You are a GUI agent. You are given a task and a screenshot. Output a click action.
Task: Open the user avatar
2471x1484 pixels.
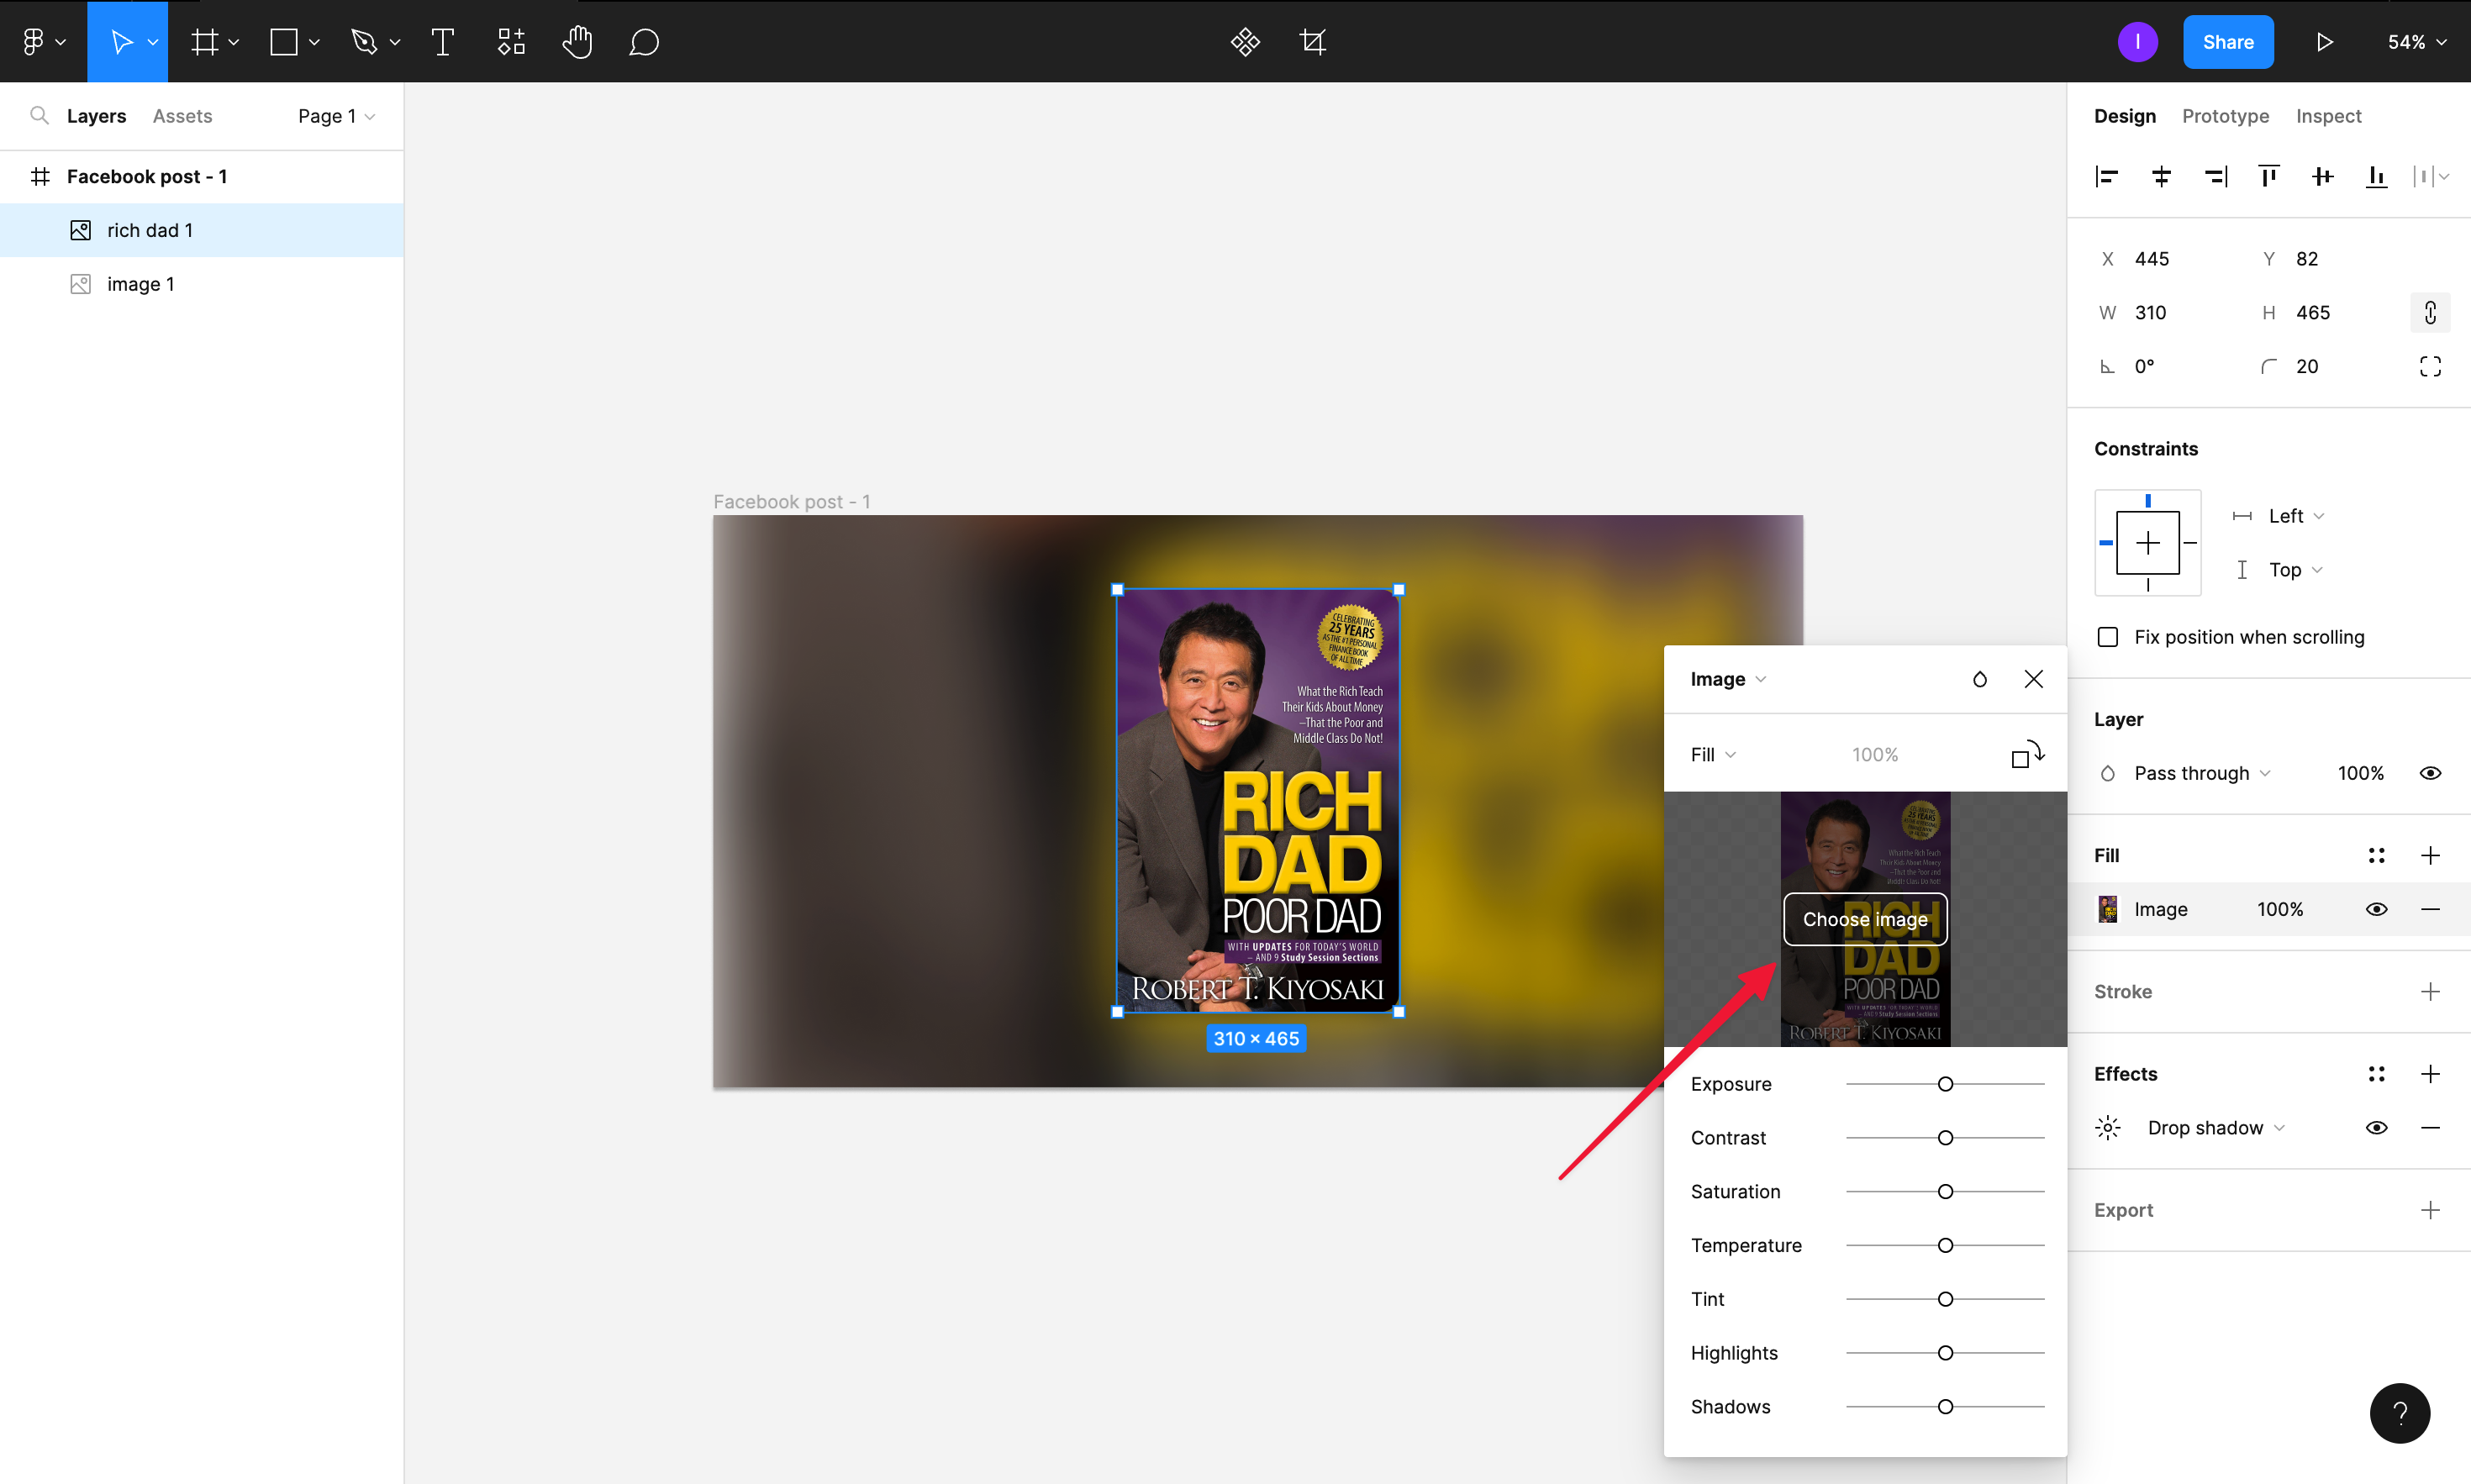tap(2138, 41)
